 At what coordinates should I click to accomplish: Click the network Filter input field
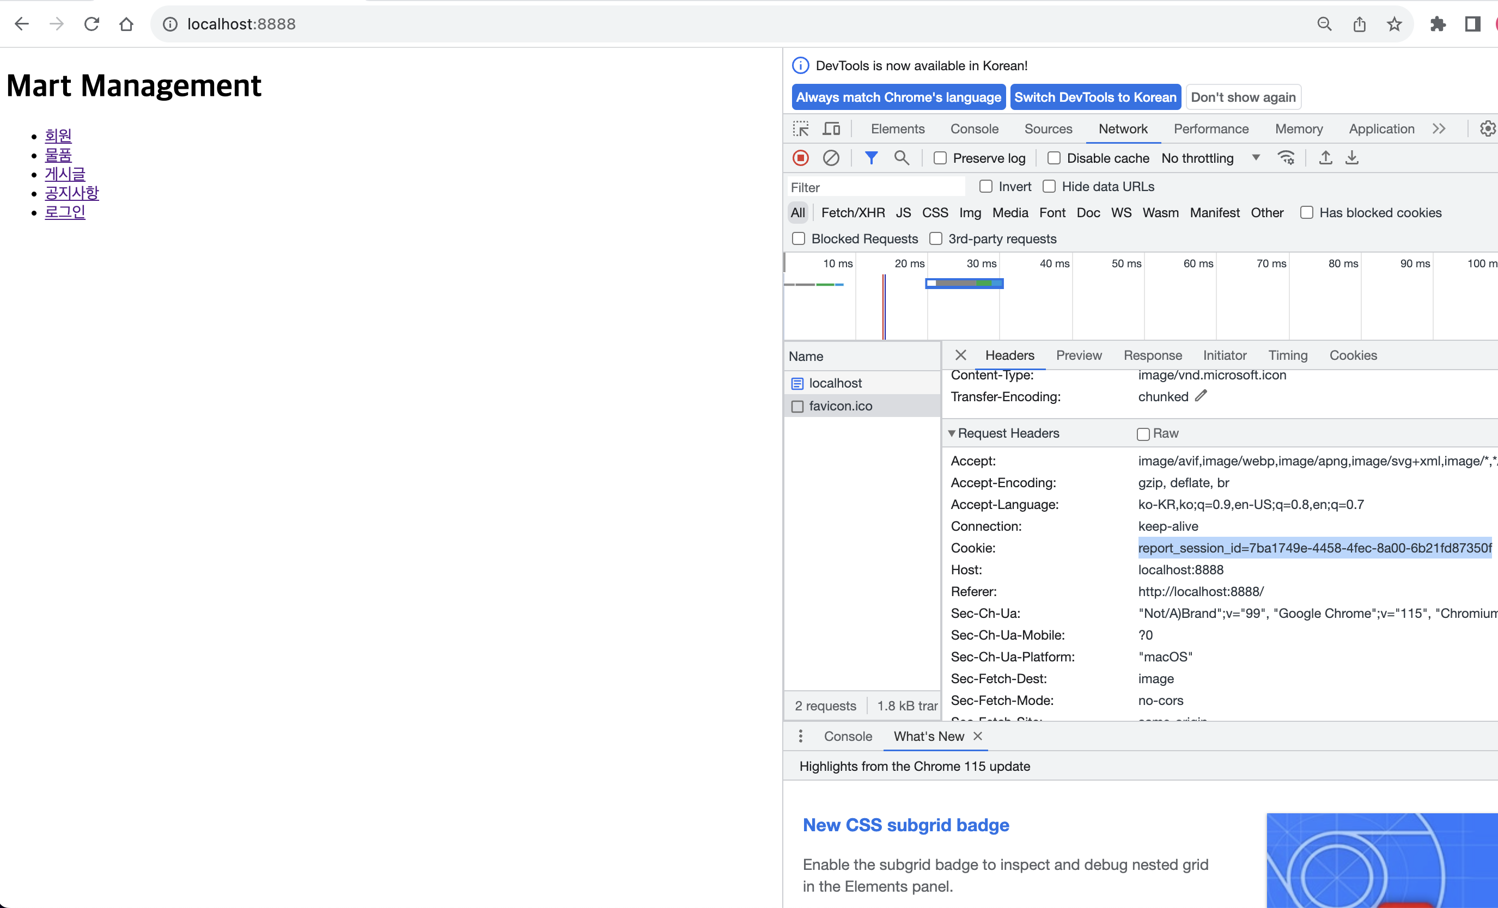click(x=875, y=187)
